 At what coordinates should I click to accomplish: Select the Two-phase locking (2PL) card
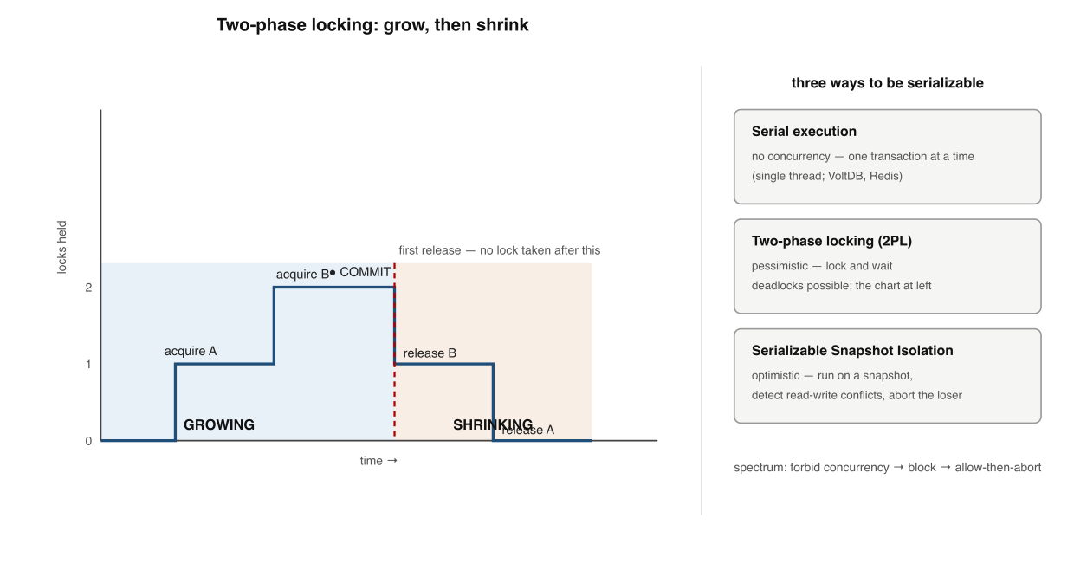tap(887, 266)
